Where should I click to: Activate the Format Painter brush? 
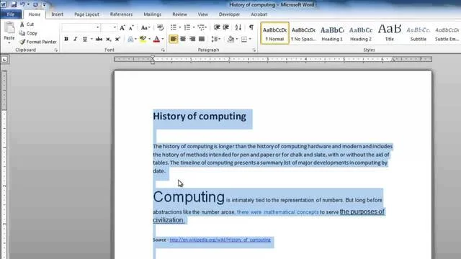(22, 42)
